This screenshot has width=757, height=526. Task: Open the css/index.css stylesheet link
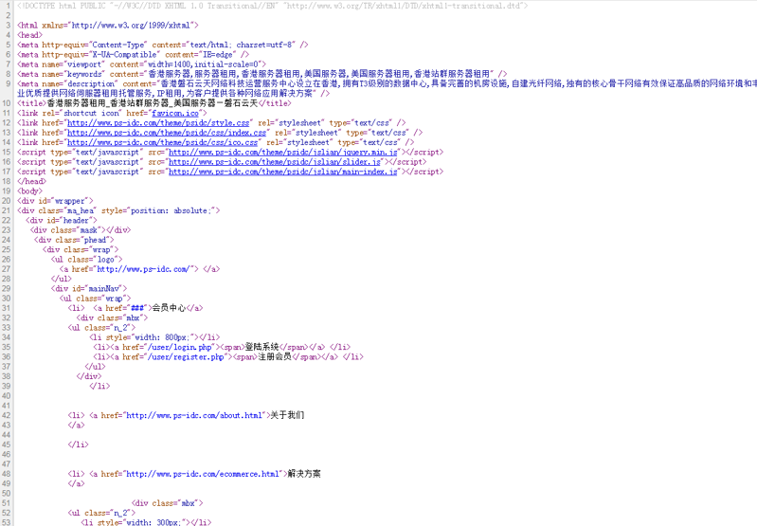pos(167,133)
